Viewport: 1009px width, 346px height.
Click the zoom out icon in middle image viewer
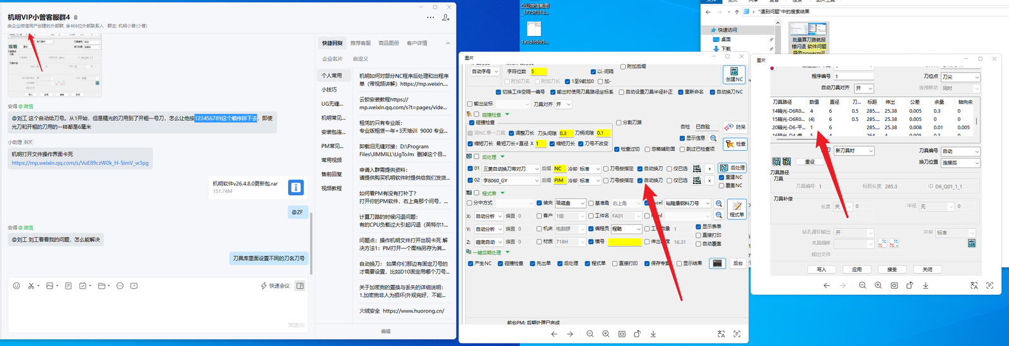tap(590, 334)
